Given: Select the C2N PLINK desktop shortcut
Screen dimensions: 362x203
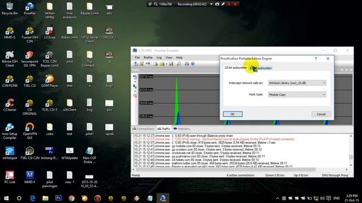Looking at the screenshot, I should point(10,81).
